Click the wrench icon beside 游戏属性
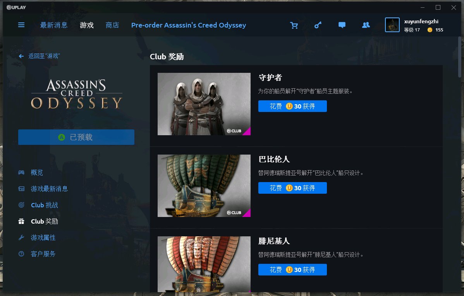464x296 pixels. [x=21, y=237]
